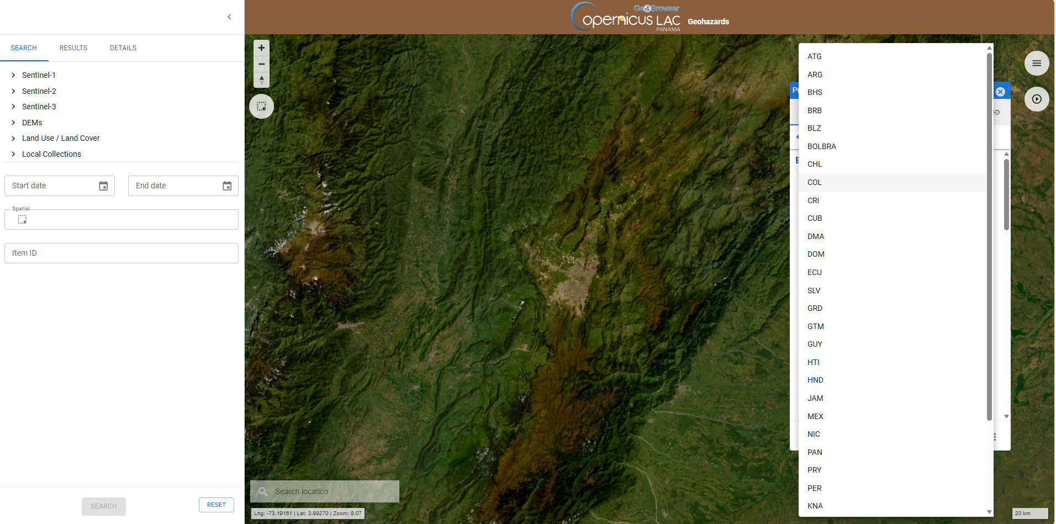Switch to the Results tab
1056x524 pixels.
[x=73, y=48]
